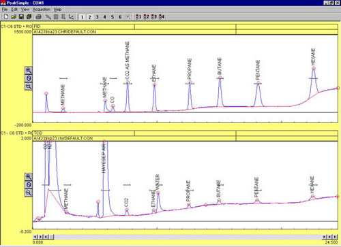
Task: Click the S4 stream toolbar button
Action: pyautogui.click(x=162, y=16)
